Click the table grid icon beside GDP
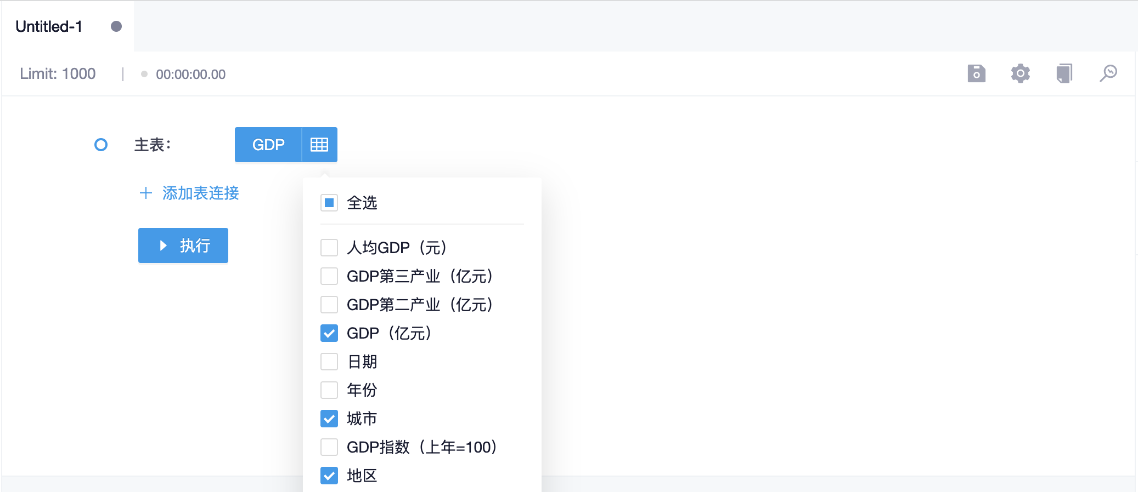This screenshot has width=1138, height=492. 319,145
